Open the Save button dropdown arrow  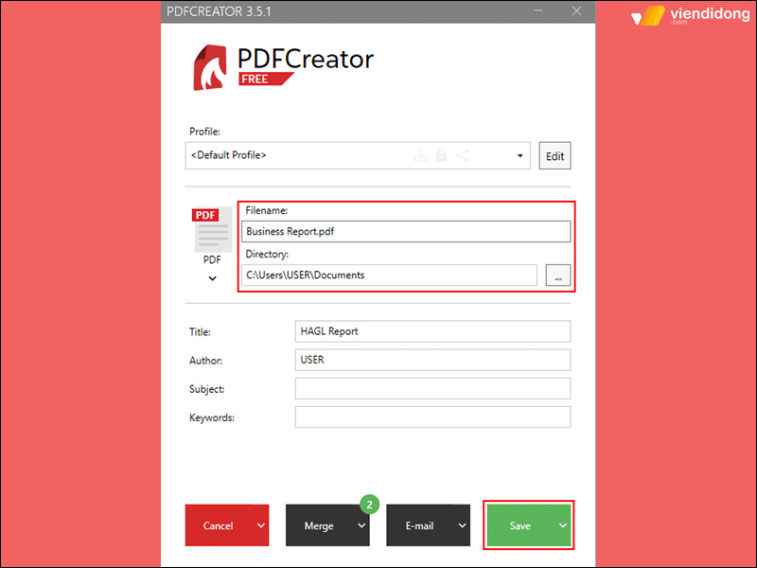562,525
